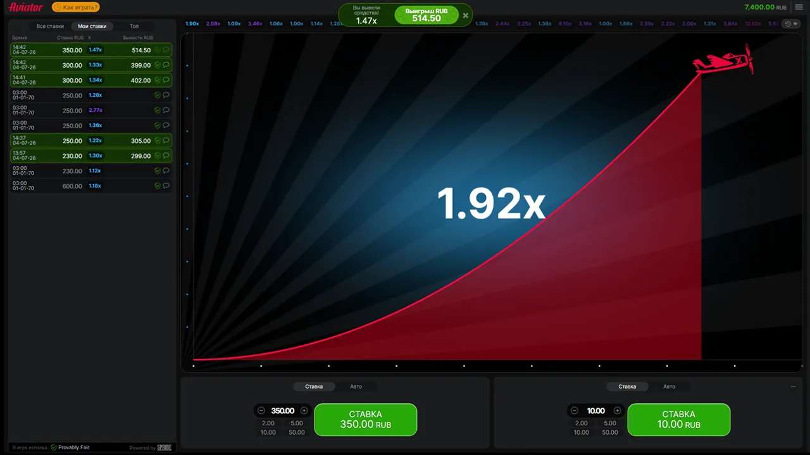Check fairness shield in the 399.00 row
Screen dimensions: 810x455
(x=158, y=65)
